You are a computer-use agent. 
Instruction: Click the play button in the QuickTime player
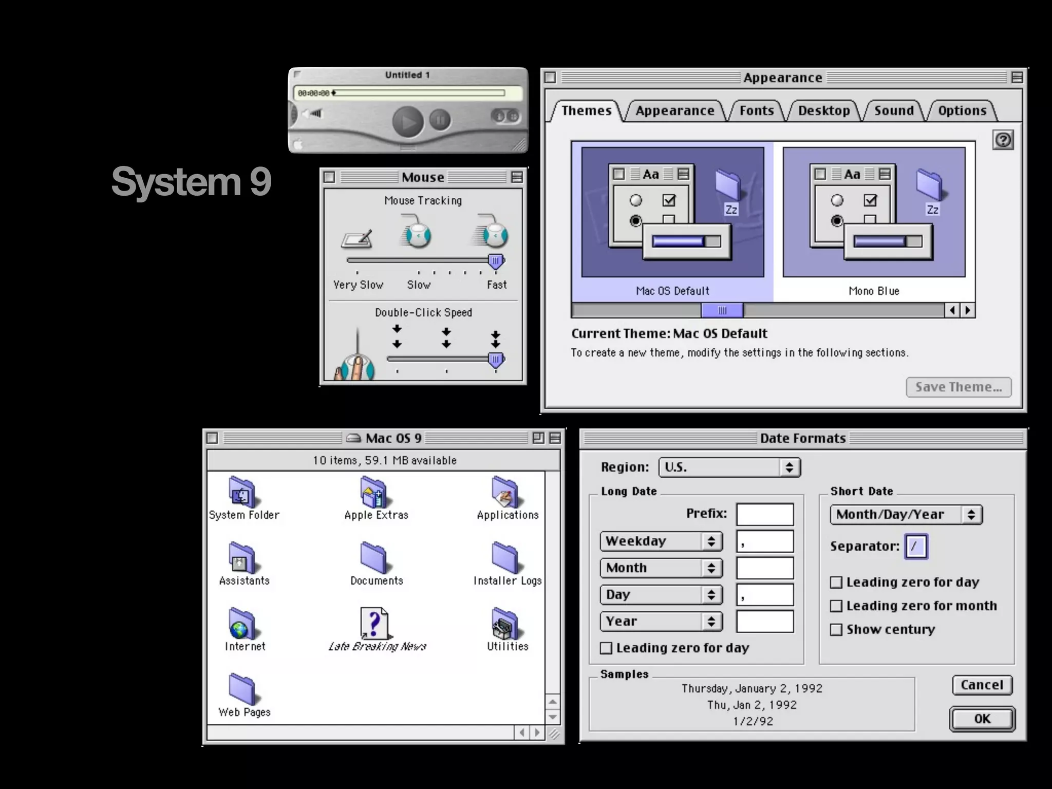pyautogui.click(x=408, y=122)
